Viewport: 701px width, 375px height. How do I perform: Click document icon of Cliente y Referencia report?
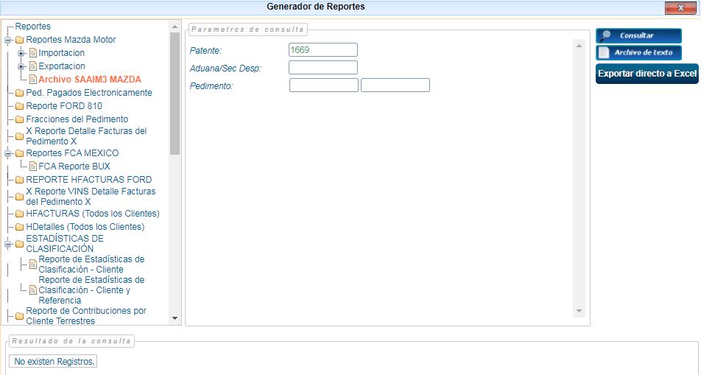coord(33,290)
